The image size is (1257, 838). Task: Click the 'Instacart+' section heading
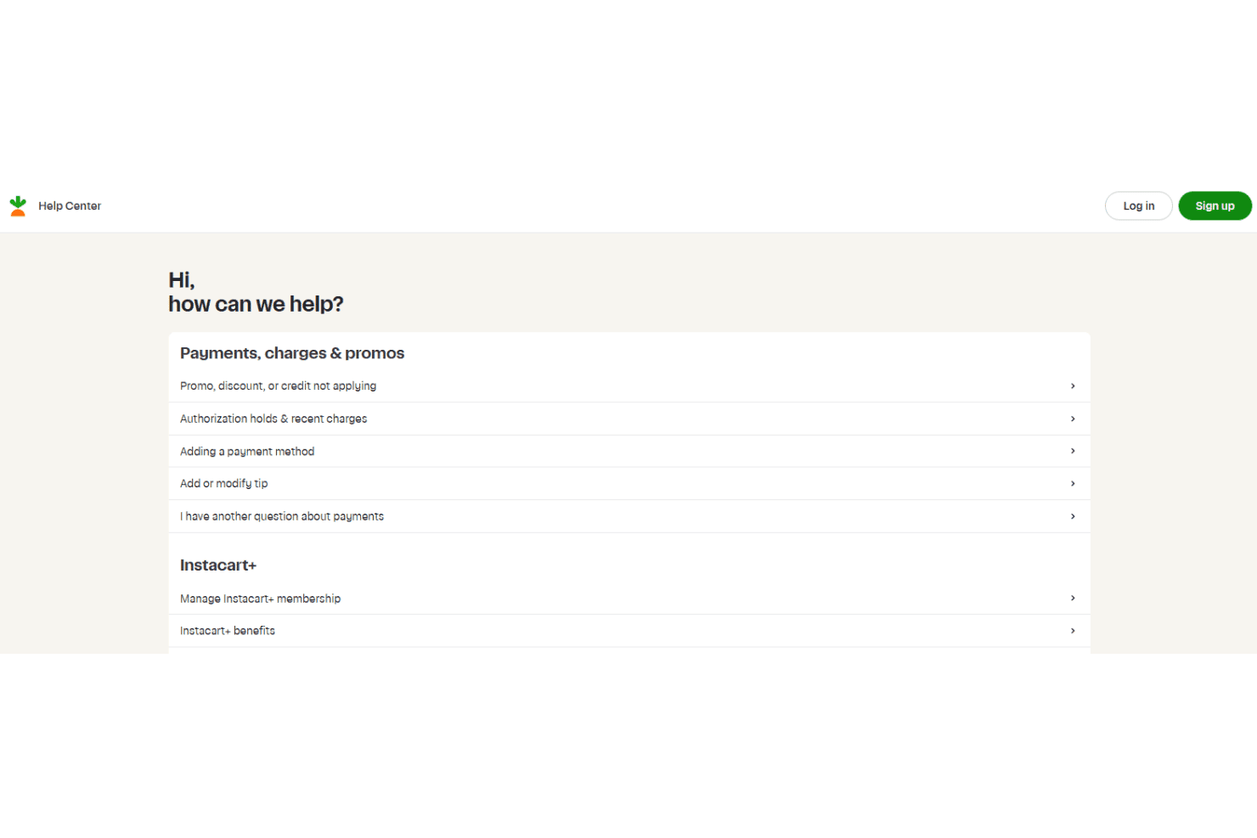click(218, 565)
